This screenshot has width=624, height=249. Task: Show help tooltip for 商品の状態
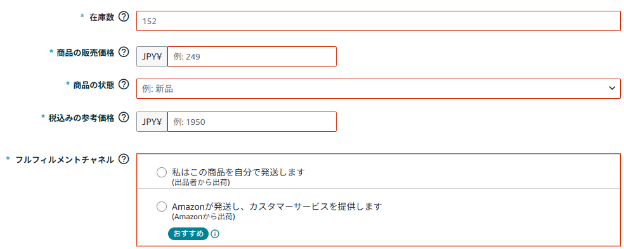pyautogui.click(x=124, y=84)
